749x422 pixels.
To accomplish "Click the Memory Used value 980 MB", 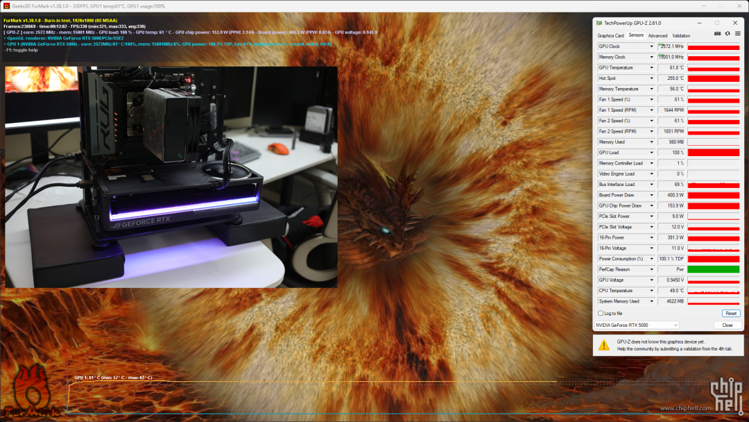I will [671, 142].
